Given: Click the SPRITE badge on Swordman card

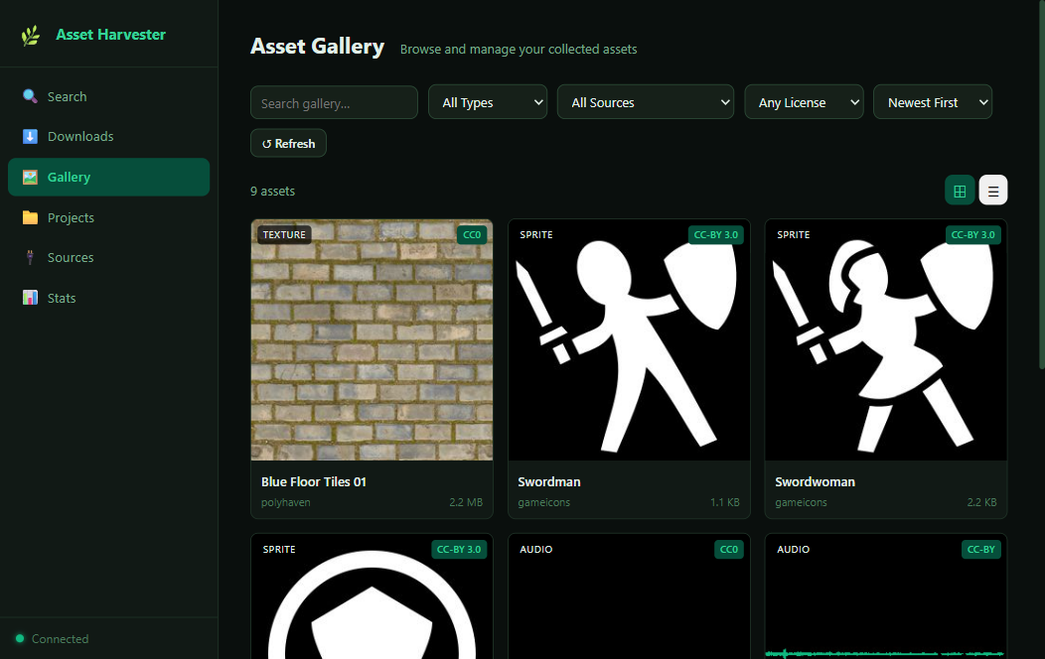Looking at the screenshot, I should pos(536,235).
